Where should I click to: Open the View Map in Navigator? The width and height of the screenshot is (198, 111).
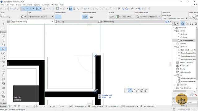[187, 23]
